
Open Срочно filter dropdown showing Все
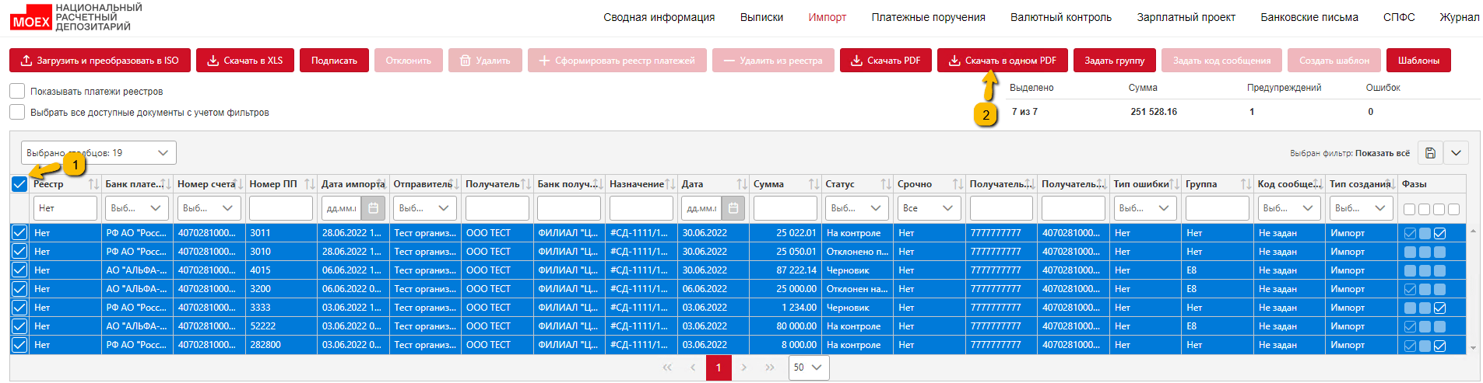tap(930, 208)
